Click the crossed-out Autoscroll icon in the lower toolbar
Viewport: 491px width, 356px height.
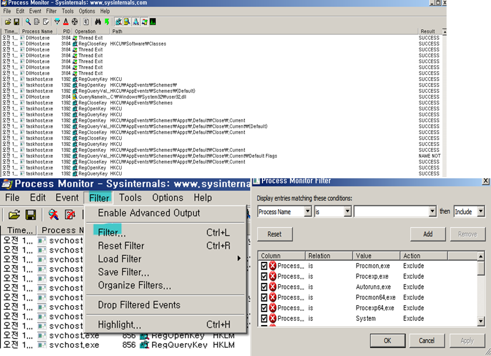click(70, 215)
